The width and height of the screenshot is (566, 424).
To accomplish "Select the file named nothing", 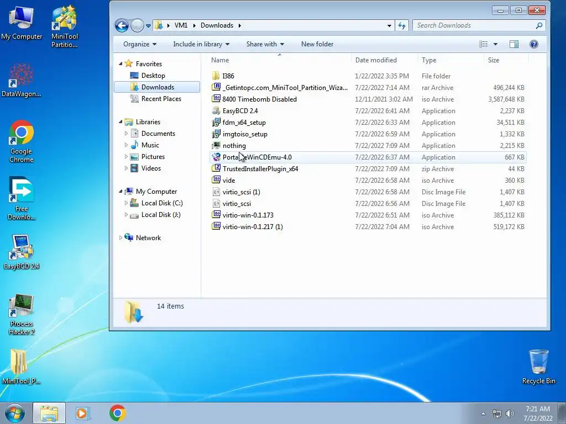I will (x=368, y=145).
